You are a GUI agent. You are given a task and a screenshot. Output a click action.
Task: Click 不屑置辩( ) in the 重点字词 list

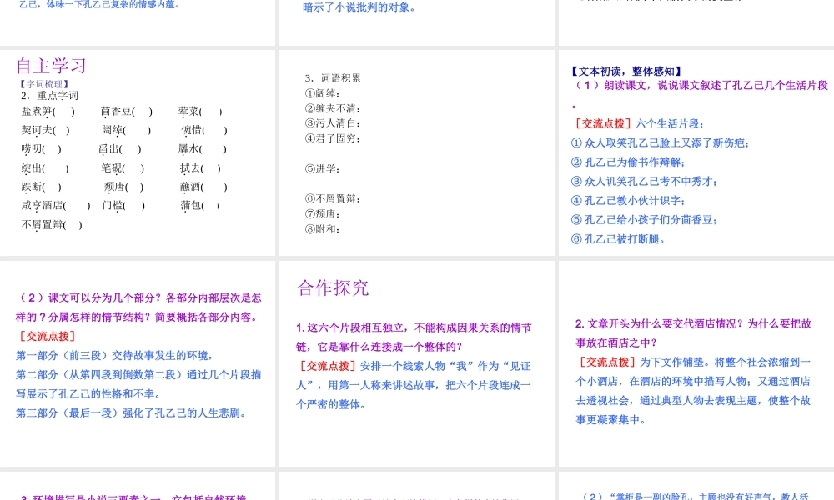click(x=52, y=225)
